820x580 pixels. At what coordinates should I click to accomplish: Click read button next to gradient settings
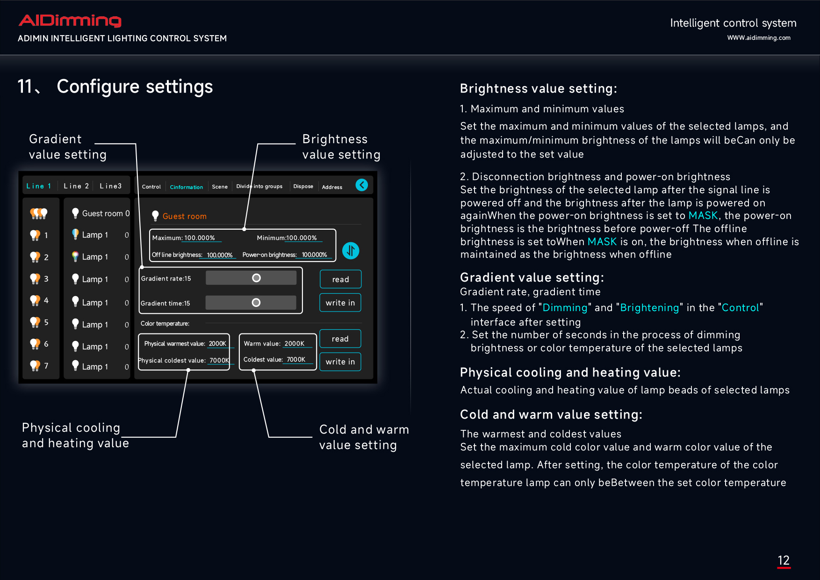point(340,279)
